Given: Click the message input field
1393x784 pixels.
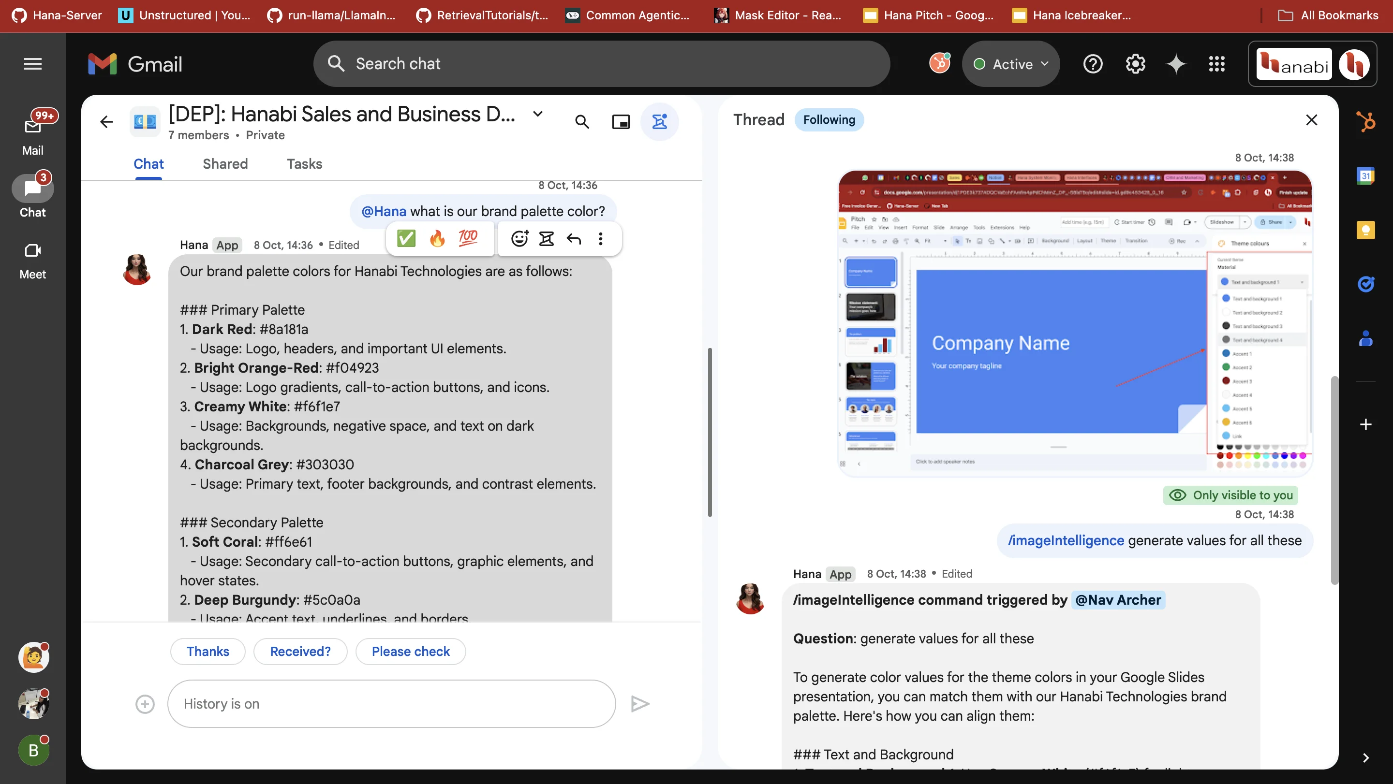Looking at the screenshot, I should click(x=392, y=703).
